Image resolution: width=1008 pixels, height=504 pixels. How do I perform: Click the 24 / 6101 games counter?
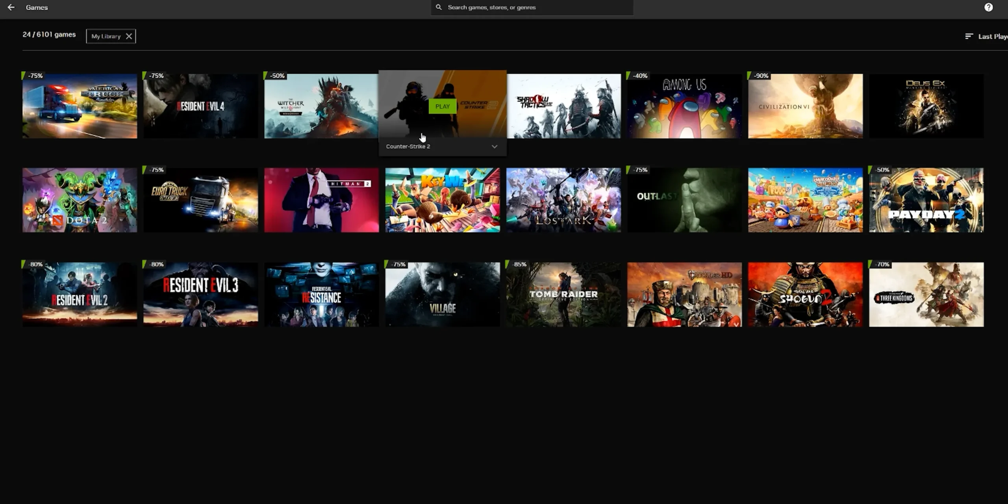pyautogui.click(x=49, y=35)
